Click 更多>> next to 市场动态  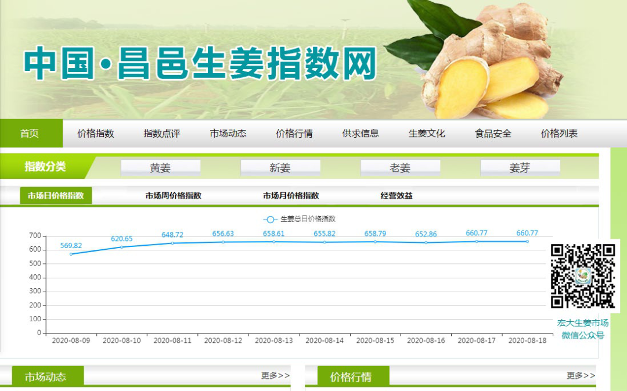click(276, 376)
